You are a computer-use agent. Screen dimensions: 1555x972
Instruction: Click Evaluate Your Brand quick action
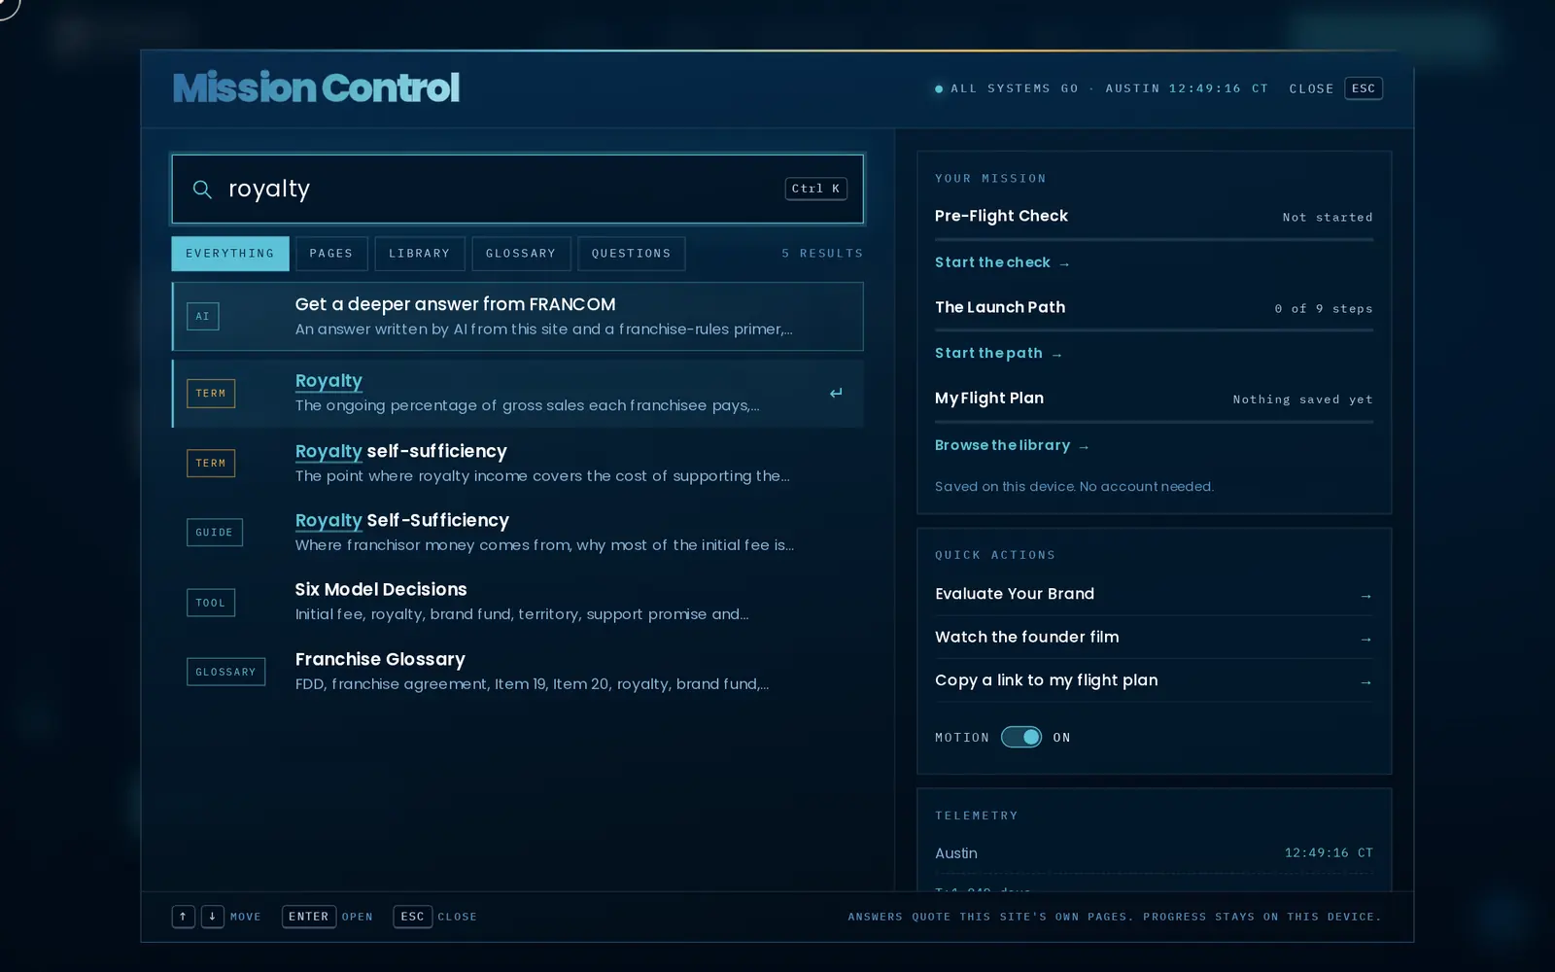pos(1154,594)
